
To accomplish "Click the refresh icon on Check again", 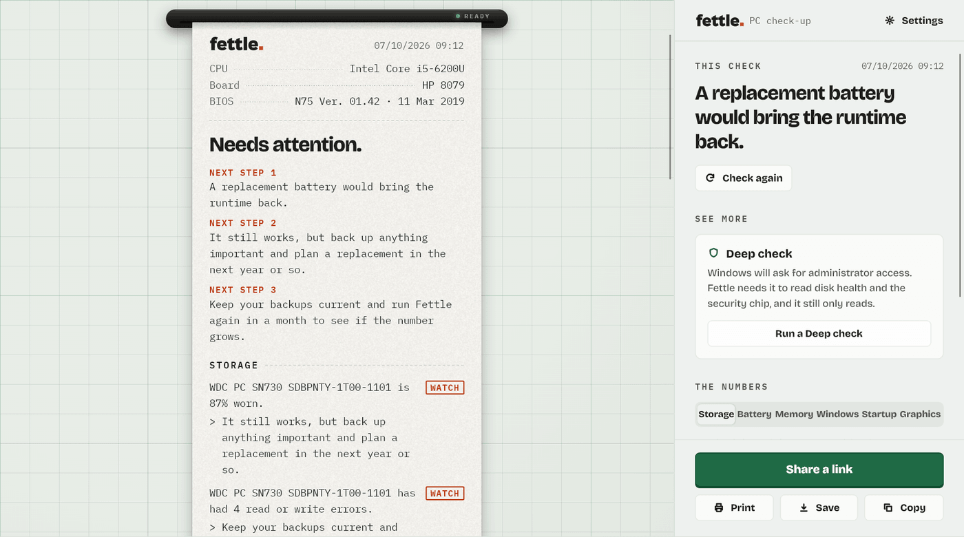I will tap(710, 178).
